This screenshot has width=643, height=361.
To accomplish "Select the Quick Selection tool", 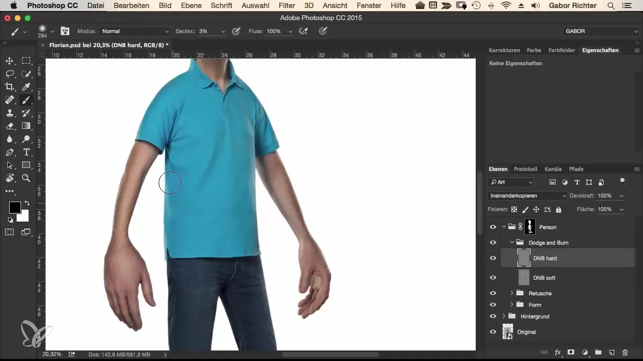I will [x=26, y=74].
